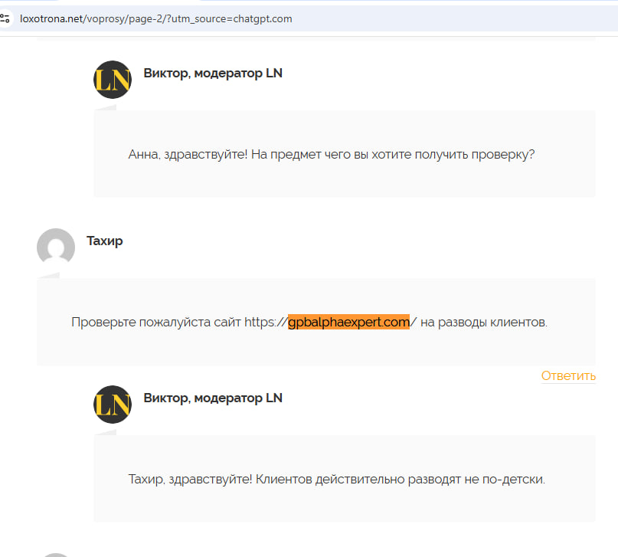Screen dimensions: 618x557
Task: Click the moderator name above the reply to Анна
Action: 212,74
